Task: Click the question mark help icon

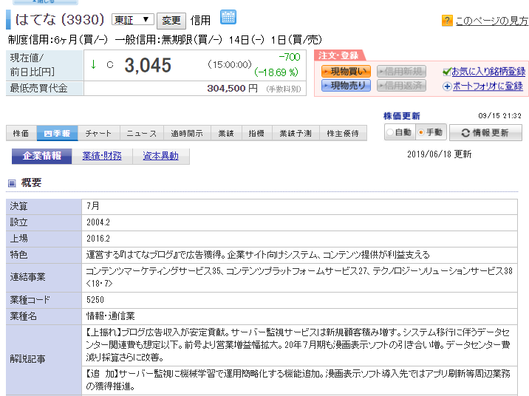Action: tap(447, 21)
